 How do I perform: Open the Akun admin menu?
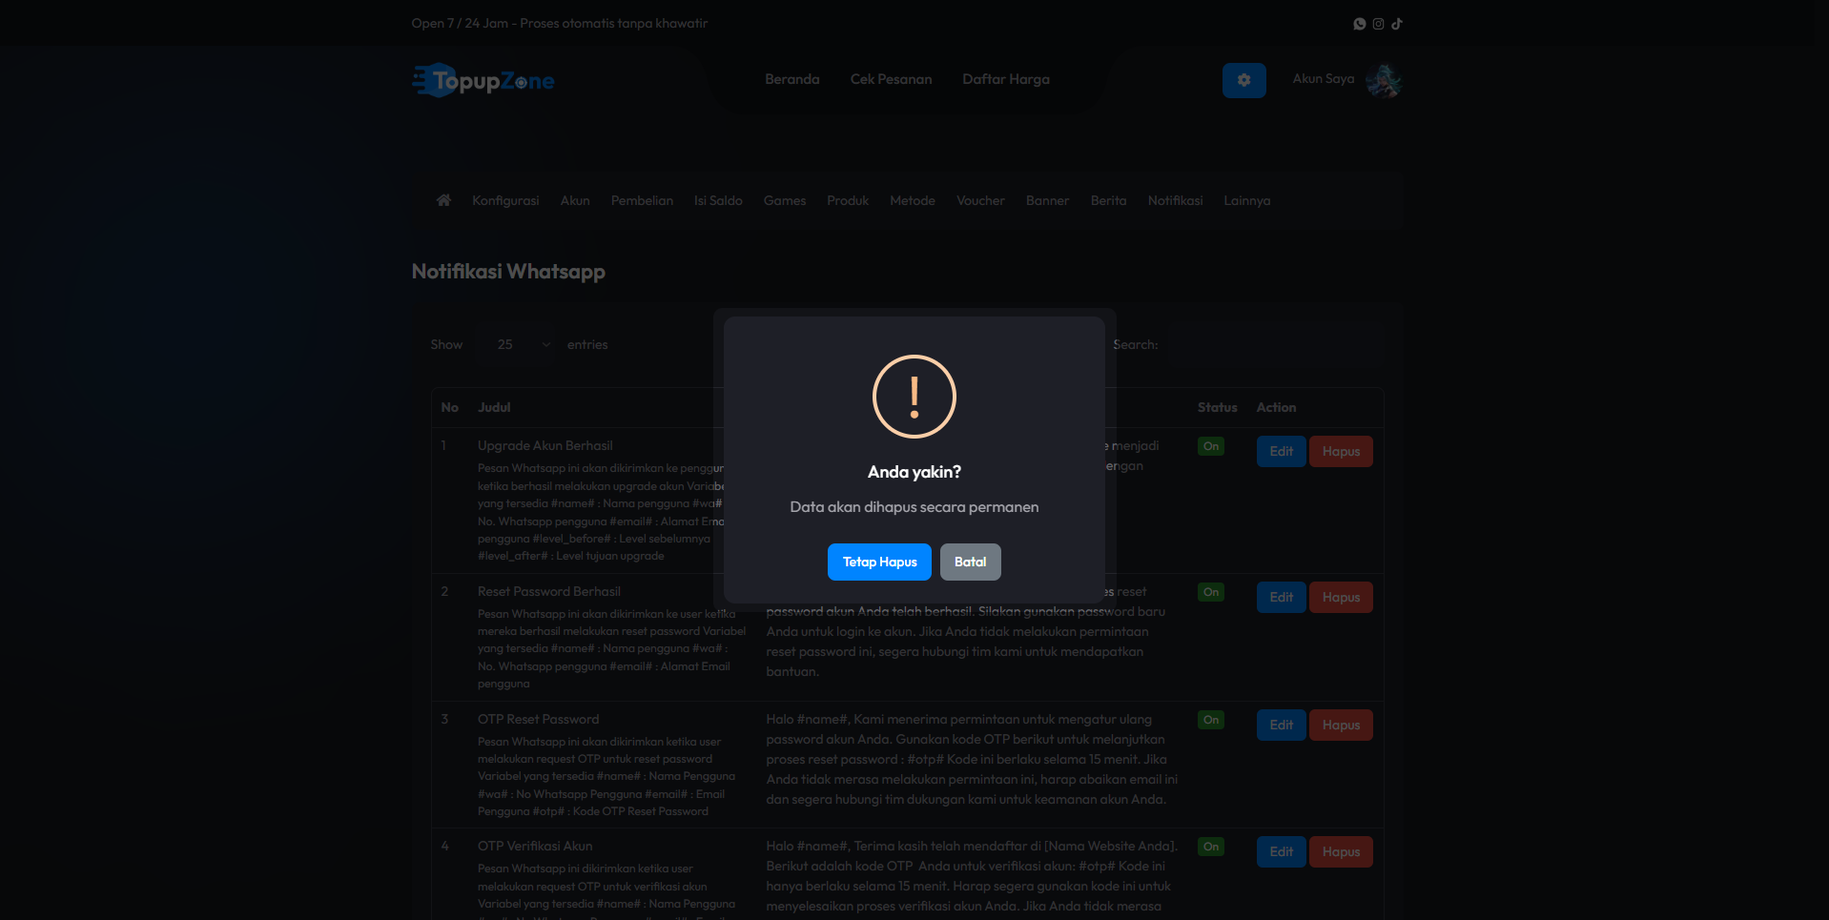[575, 200]
